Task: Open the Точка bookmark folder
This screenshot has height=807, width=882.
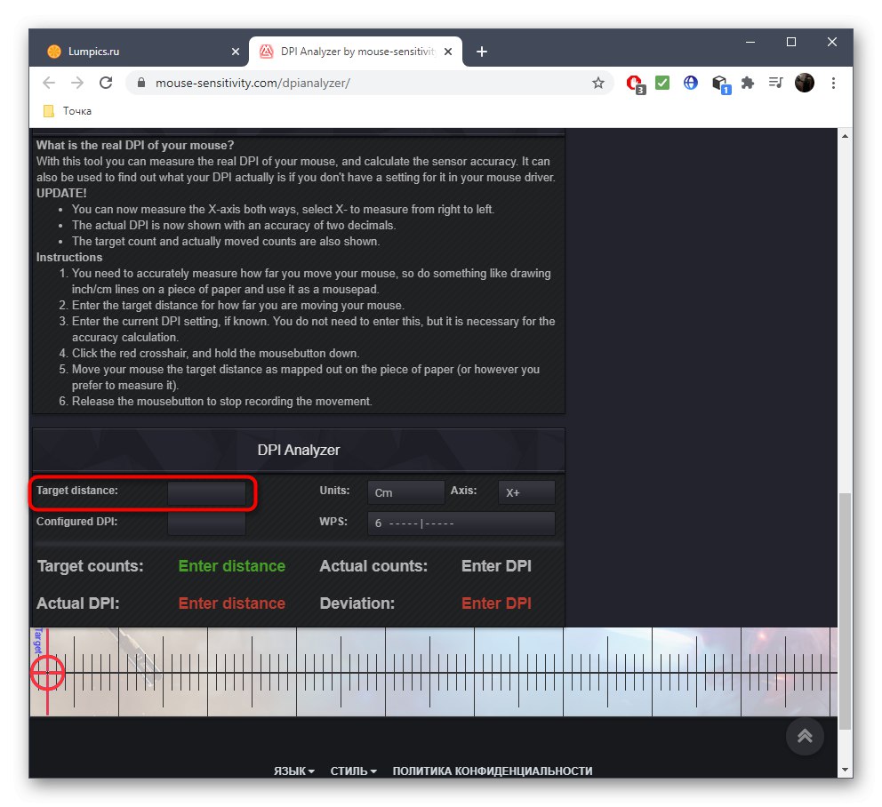Action: pyautogui.click(x=68, y=111)
